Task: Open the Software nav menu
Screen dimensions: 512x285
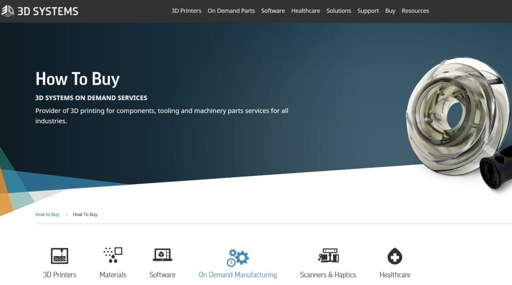Action: click(x=272, y=11)
